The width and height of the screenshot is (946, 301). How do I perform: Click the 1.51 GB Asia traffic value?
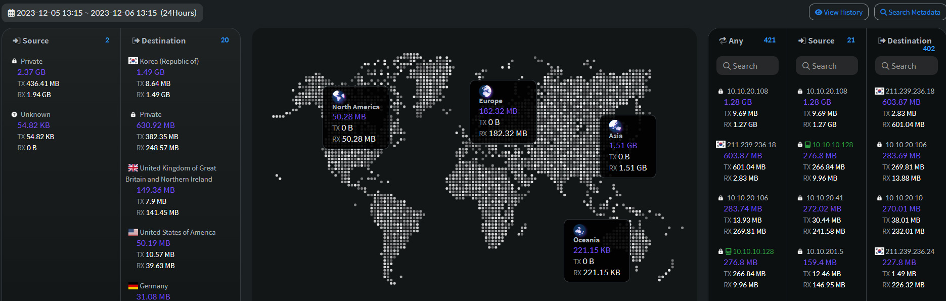pos(623,146)
